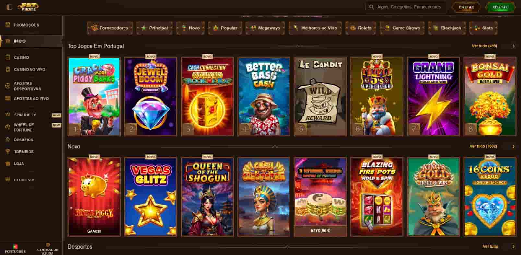The width and height of the screenshot is (521, 255).
Task: Open the Fat Pirate logo home
Action: click(x=28, y=7)
